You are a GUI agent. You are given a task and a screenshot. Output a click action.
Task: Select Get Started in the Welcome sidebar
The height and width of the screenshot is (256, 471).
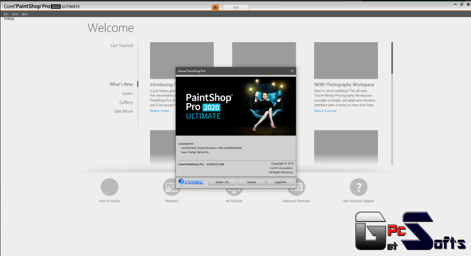click(121, 45)
